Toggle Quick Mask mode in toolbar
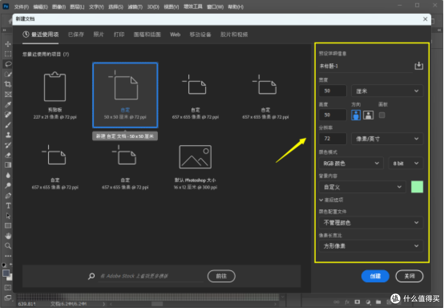 (x=8, y=287)
